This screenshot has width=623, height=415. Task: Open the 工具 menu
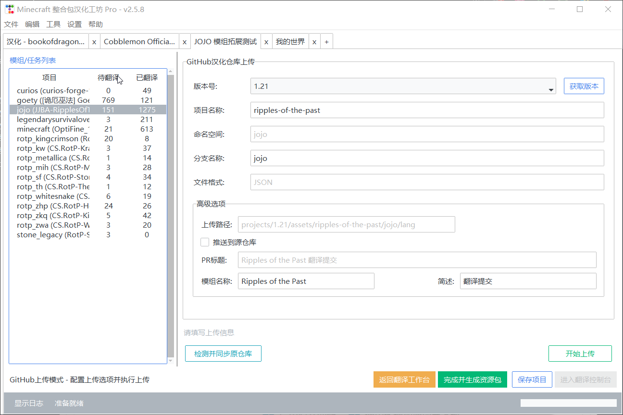(53, 24)
